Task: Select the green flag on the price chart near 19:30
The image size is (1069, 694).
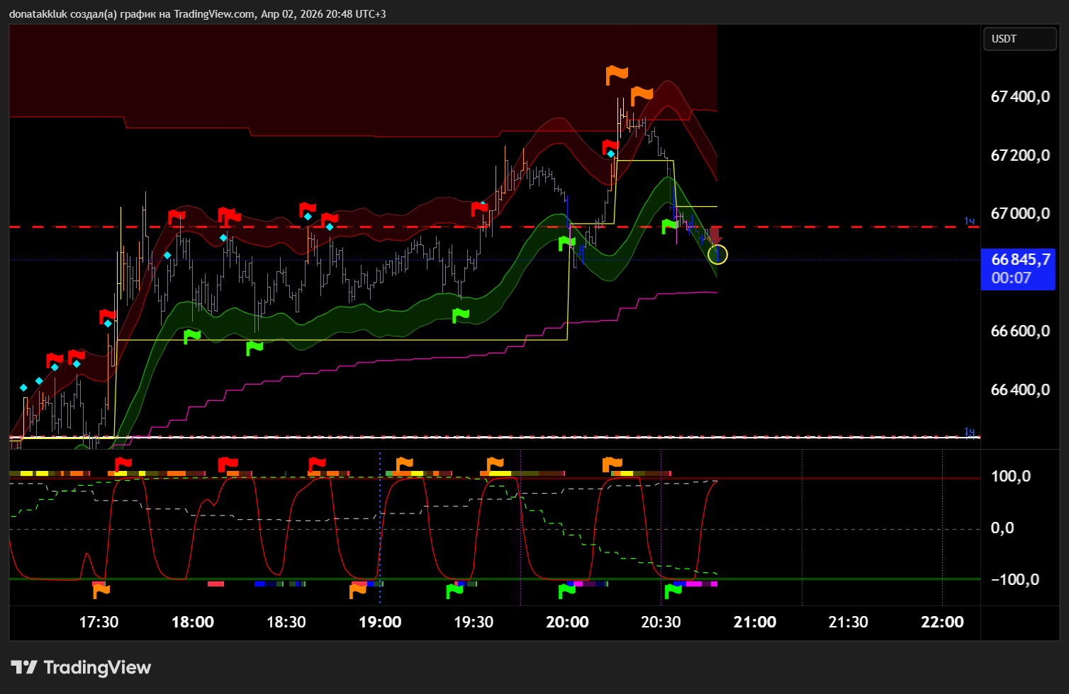Action: (460, 315)
